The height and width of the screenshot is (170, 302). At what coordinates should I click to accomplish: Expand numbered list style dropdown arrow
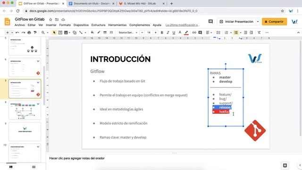(x=231, y=33)
